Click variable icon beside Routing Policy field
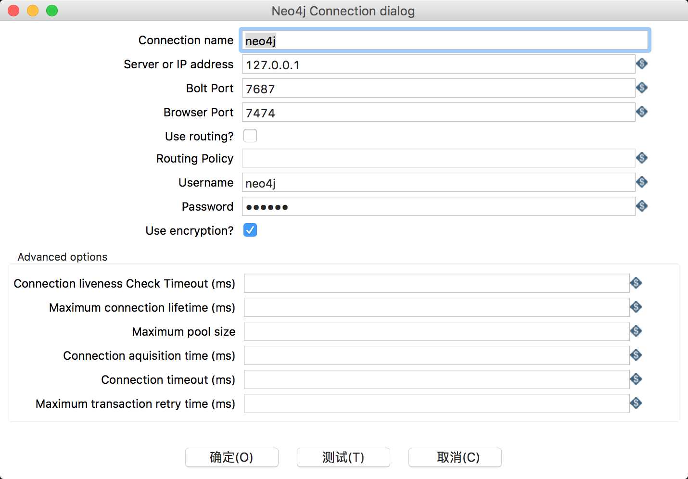Image resolution: width=688 pixels, height=479 pixels. (641, 158)
